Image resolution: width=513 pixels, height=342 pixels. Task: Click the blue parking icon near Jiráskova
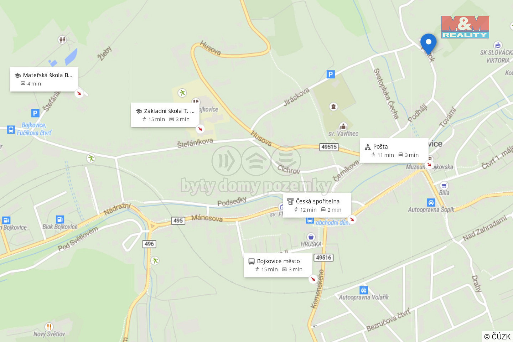tap(331, 74)
